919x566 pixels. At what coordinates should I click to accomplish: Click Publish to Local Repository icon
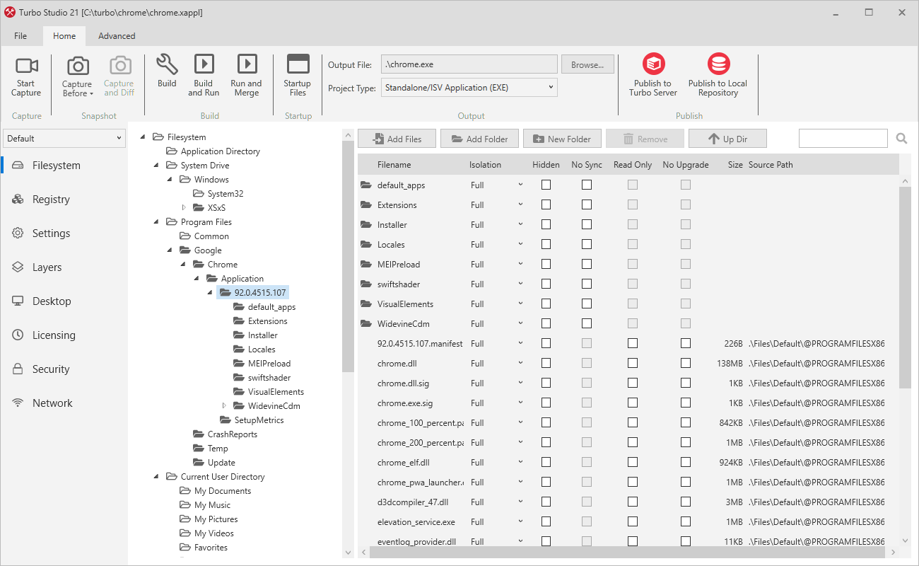[718, 64]
